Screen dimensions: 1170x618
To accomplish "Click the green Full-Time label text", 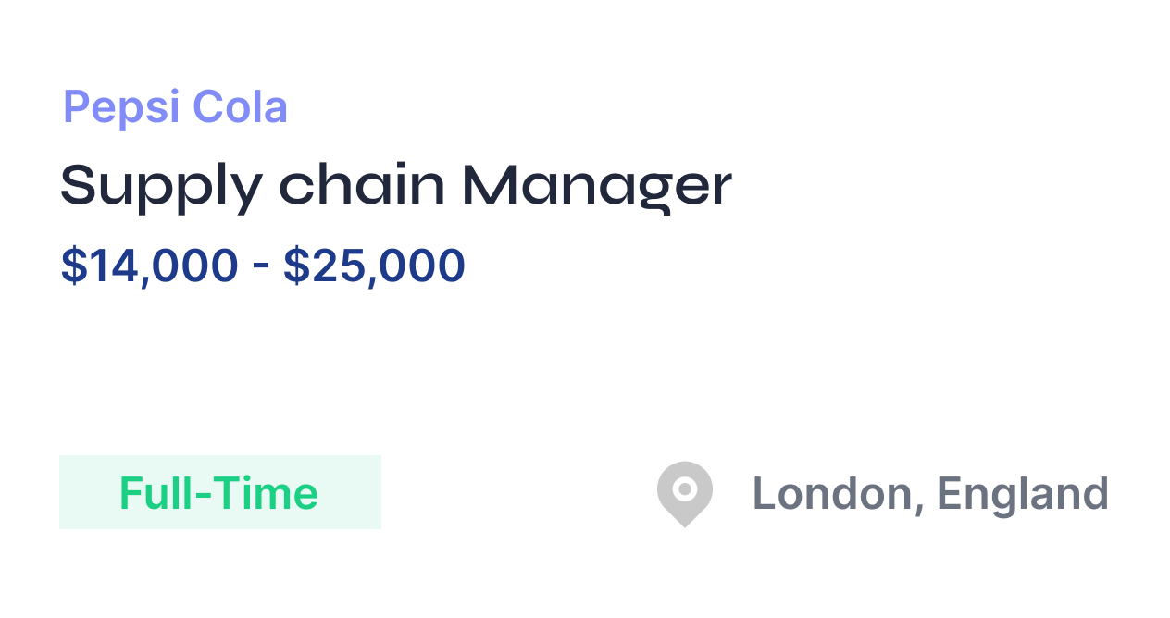I will coord(219,493).
